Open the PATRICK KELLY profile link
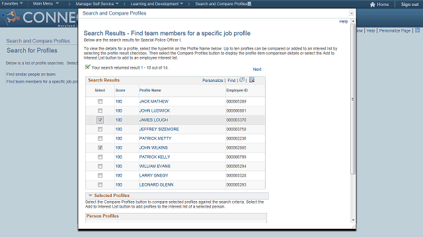 [155, 157]
